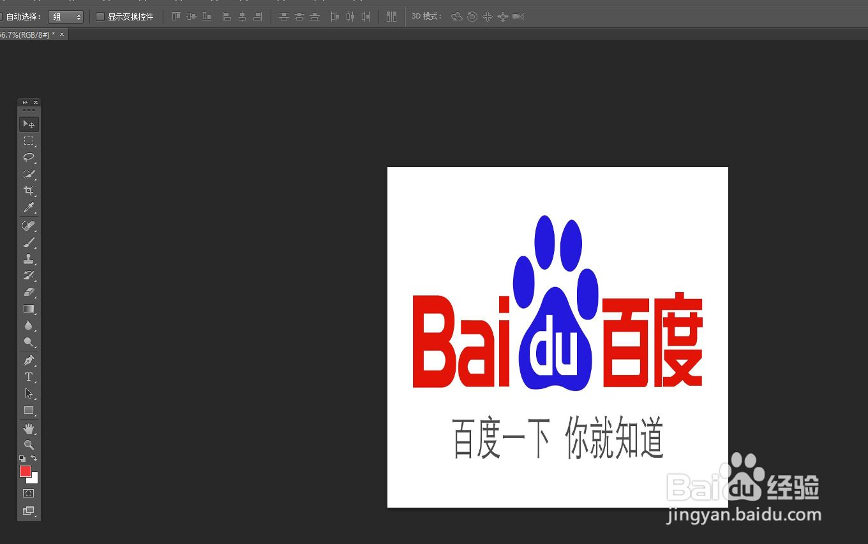This screenshot has height=544, width=868.
Task: Select the Rectangle shape tool
Action: [x=29, y=410]
